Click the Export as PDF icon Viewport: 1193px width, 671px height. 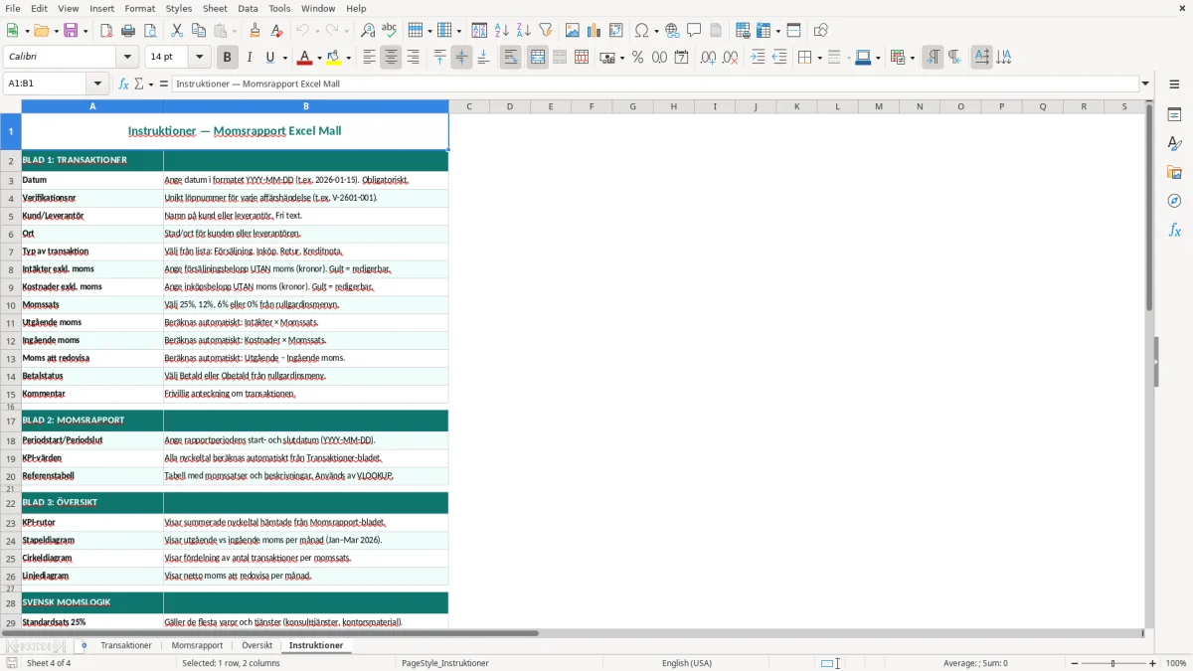pyautogui.click(x=106, y=31)
